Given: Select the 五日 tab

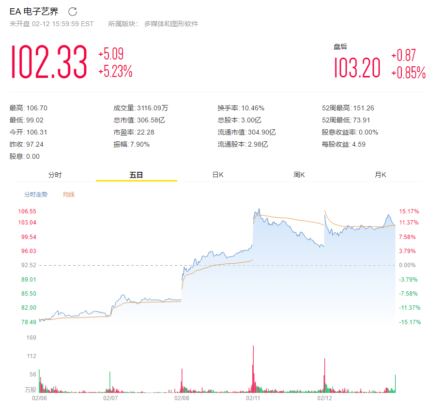Looking at the screenshot, I should [136, 175].
